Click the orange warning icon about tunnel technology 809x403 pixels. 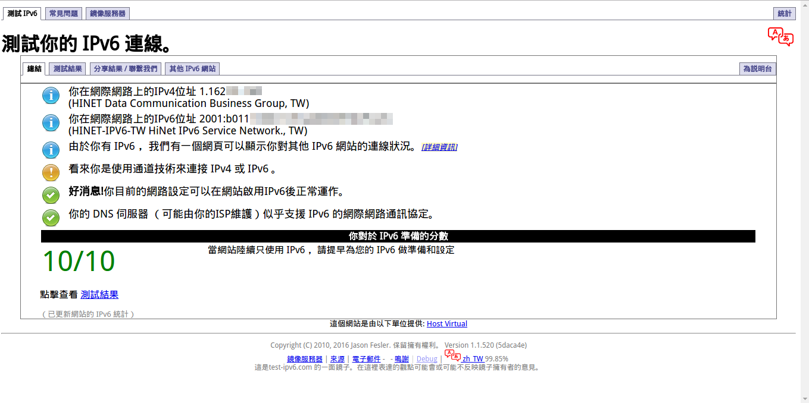51,172
